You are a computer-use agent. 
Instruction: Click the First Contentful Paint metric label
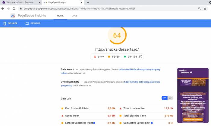coord(77,108)
